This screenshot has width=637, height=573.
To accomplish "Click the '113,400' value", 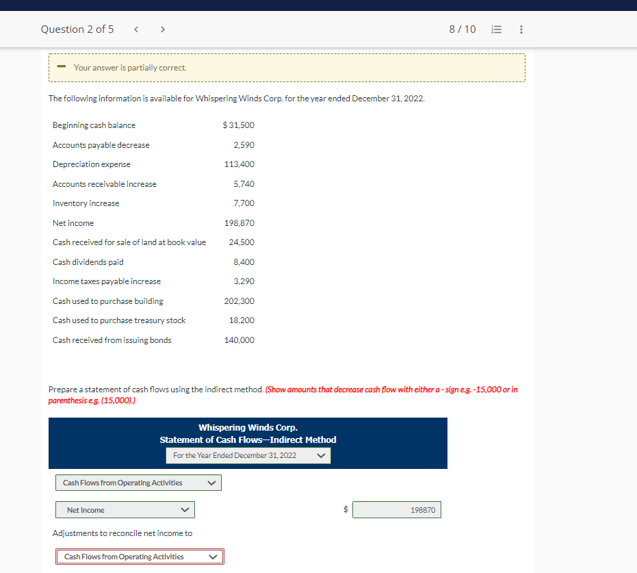I will 239,164.
